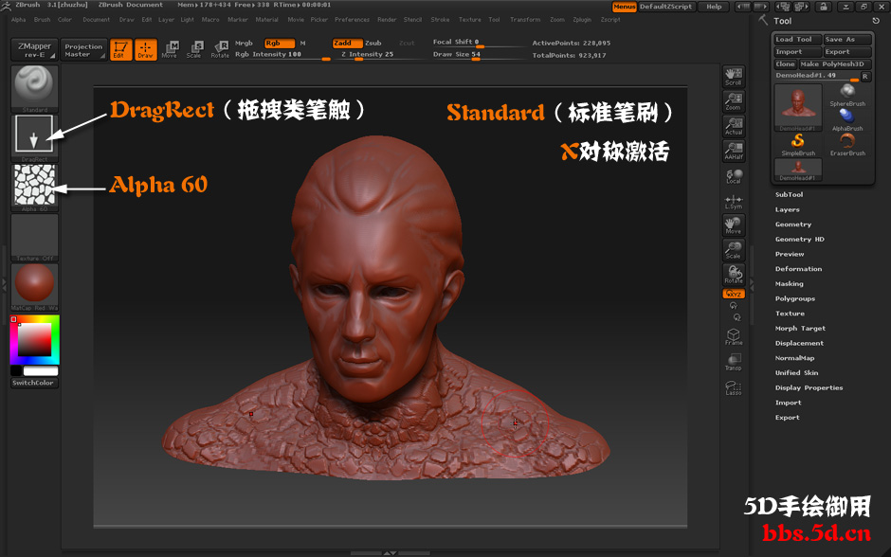Open the Zplugin menu
Screen dimensions: 891x557
click(582, 19)
